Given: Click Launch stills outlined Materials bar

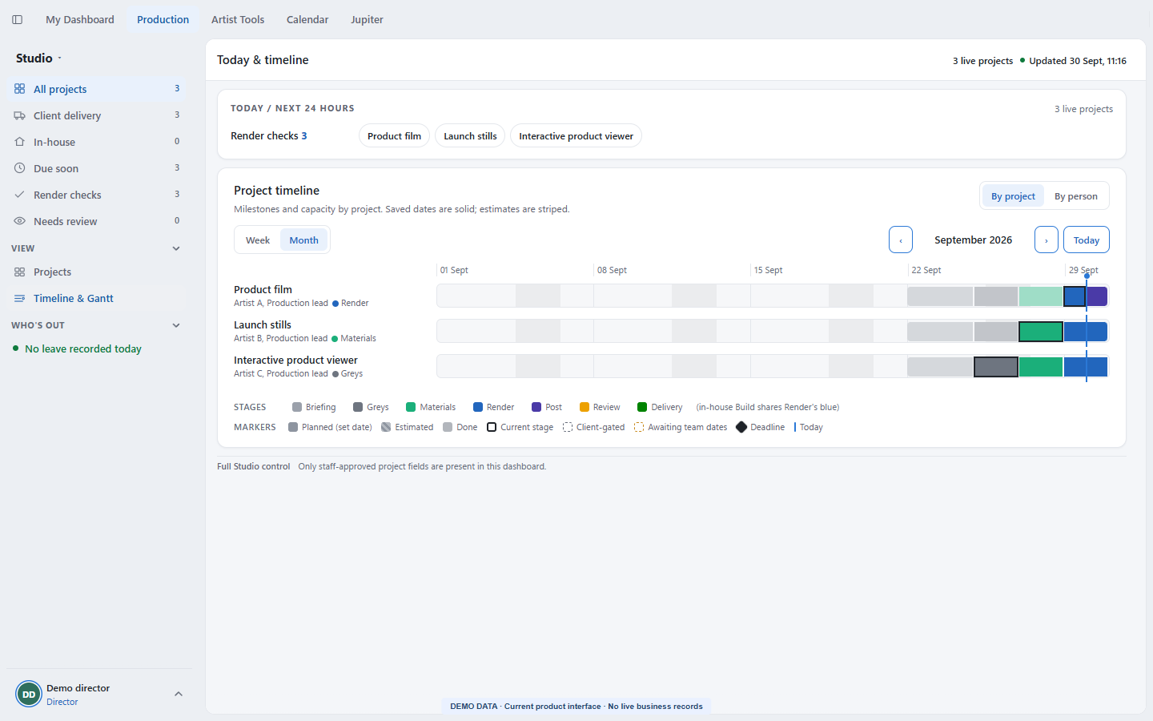Looking at the screenshot, I should click(1041, 332).
